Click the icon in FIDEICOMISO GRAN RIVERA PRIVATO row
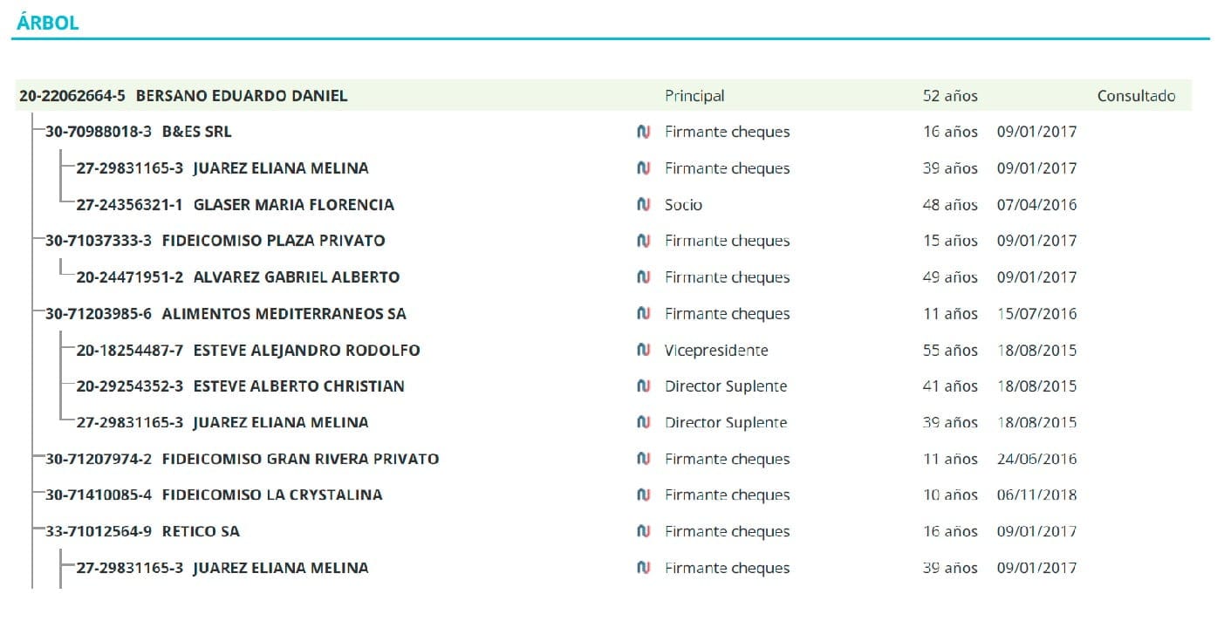Screen dimensions: 1224x621 (643, 460)
